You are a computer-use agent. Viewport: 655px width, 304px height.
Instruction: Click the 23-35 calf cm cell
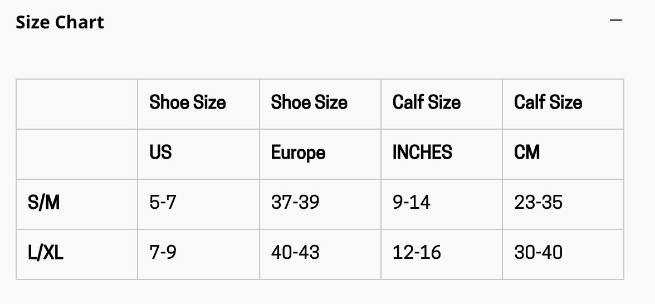coord(563,204)
